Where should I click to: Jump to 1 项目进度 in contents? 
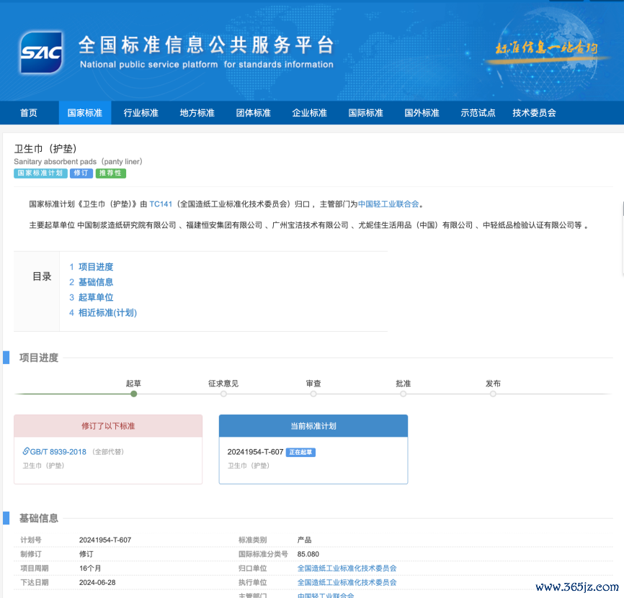91,266
